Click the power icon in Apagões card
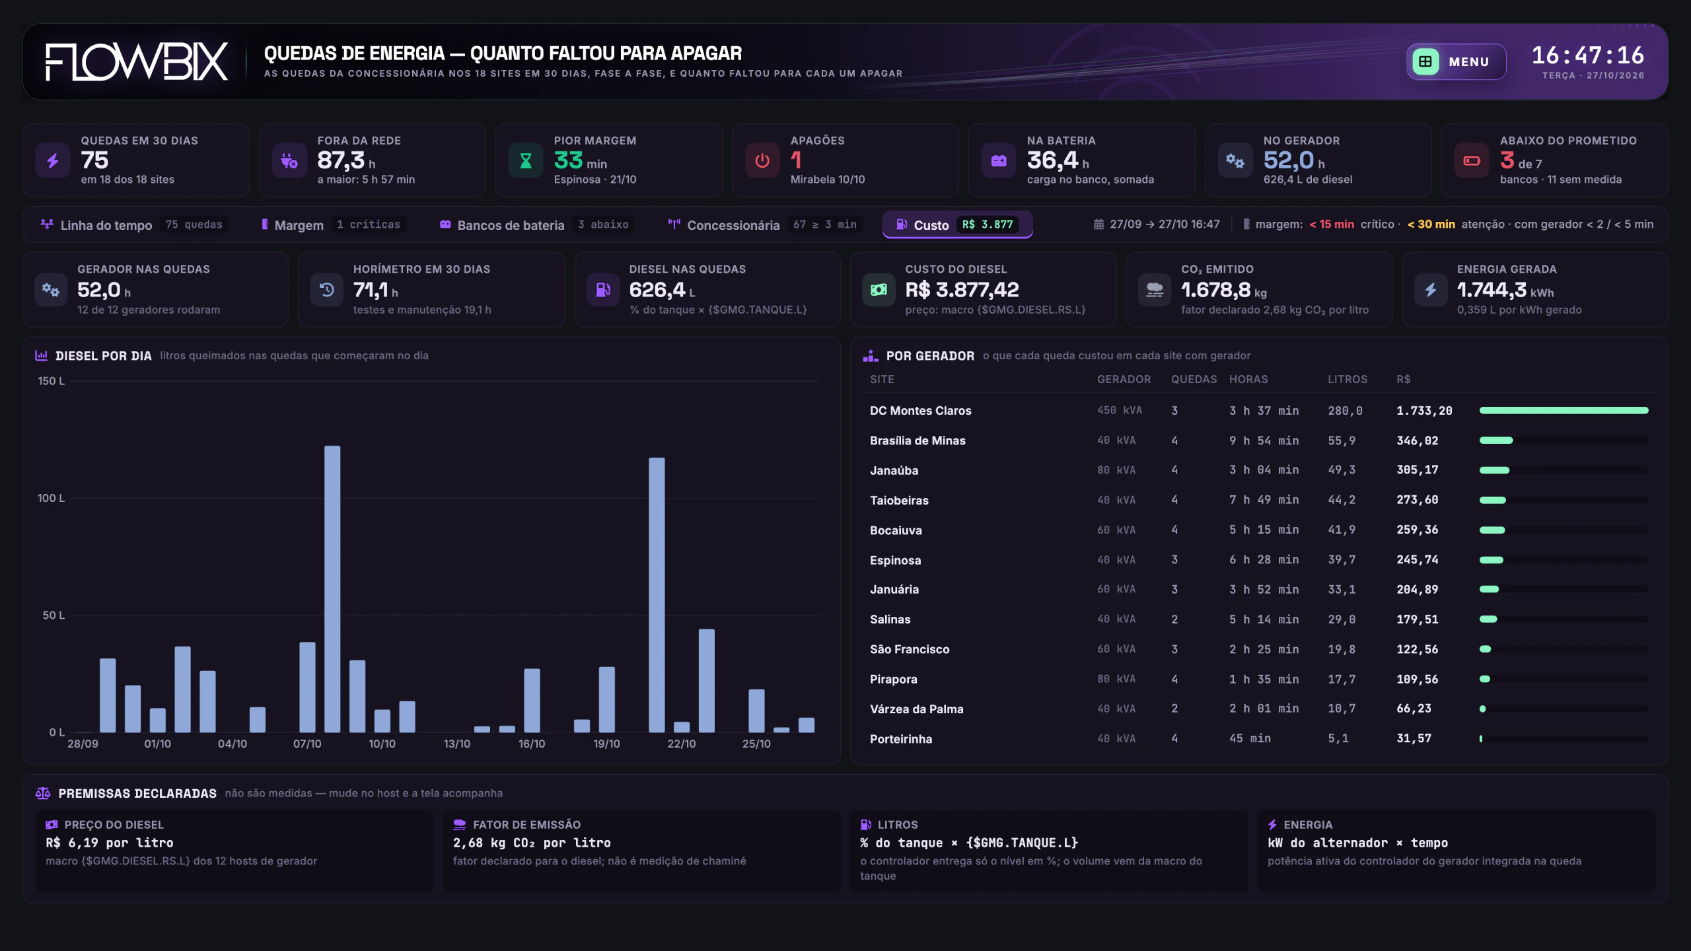This screenshot has height=951, width=1691. [x=762, y=160]
